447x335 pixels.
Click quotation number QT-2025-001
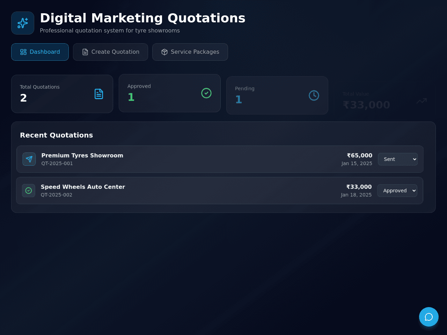[x=57, y=163]
